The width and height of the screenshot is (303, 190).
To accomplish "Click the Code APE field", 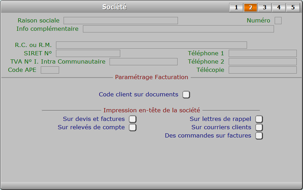I will pyautogui.click(x=50, y=70).
